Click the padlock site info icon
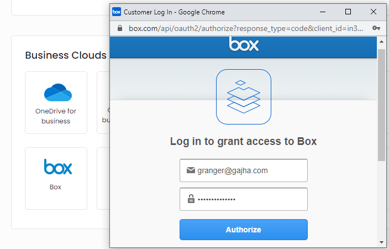Viewport: 389px width, 249px height. [x=120, y=28]
